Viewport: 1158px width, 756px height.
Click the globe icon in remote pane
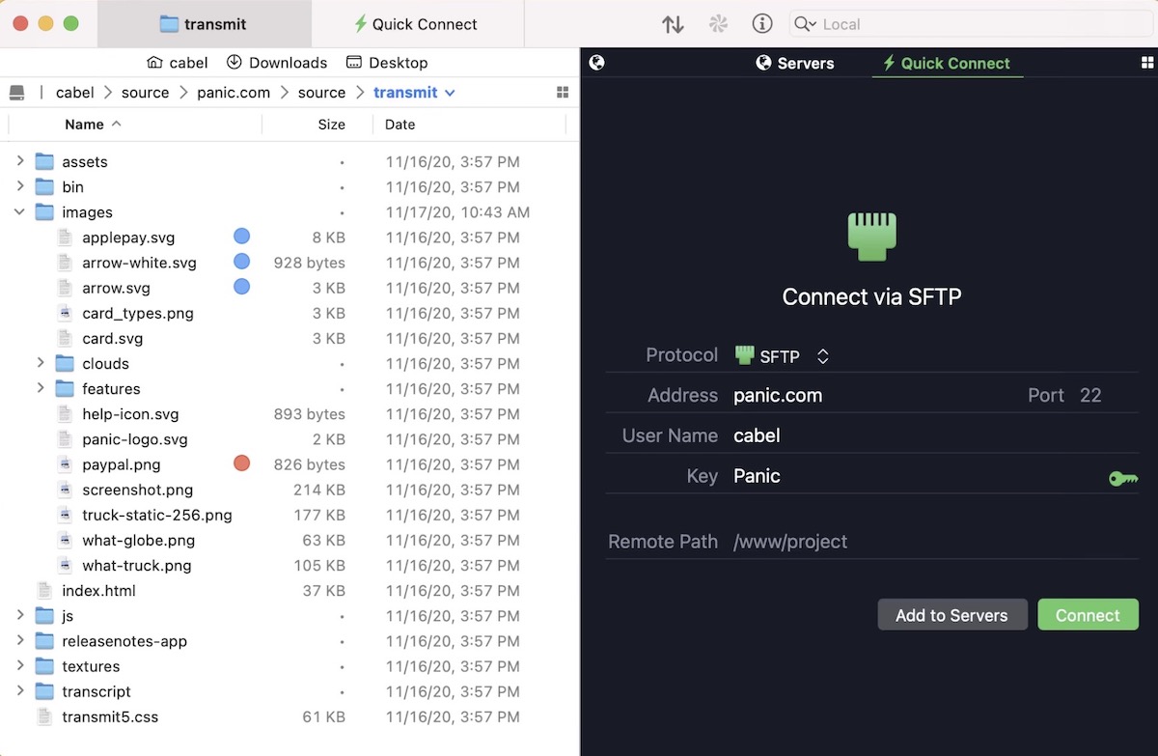pos(597,63)
